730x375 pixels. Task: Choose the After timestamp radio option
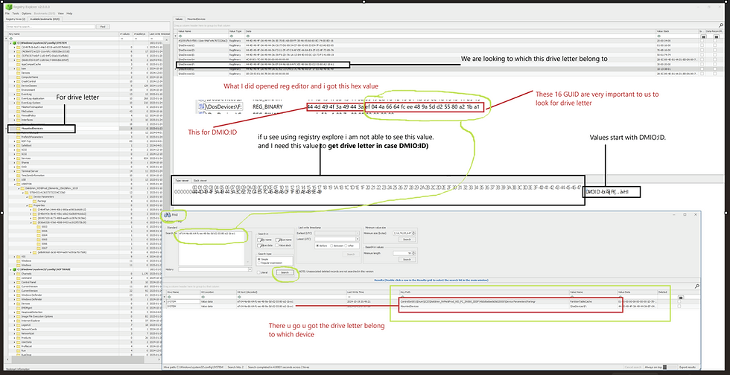(x=346, y=246)
